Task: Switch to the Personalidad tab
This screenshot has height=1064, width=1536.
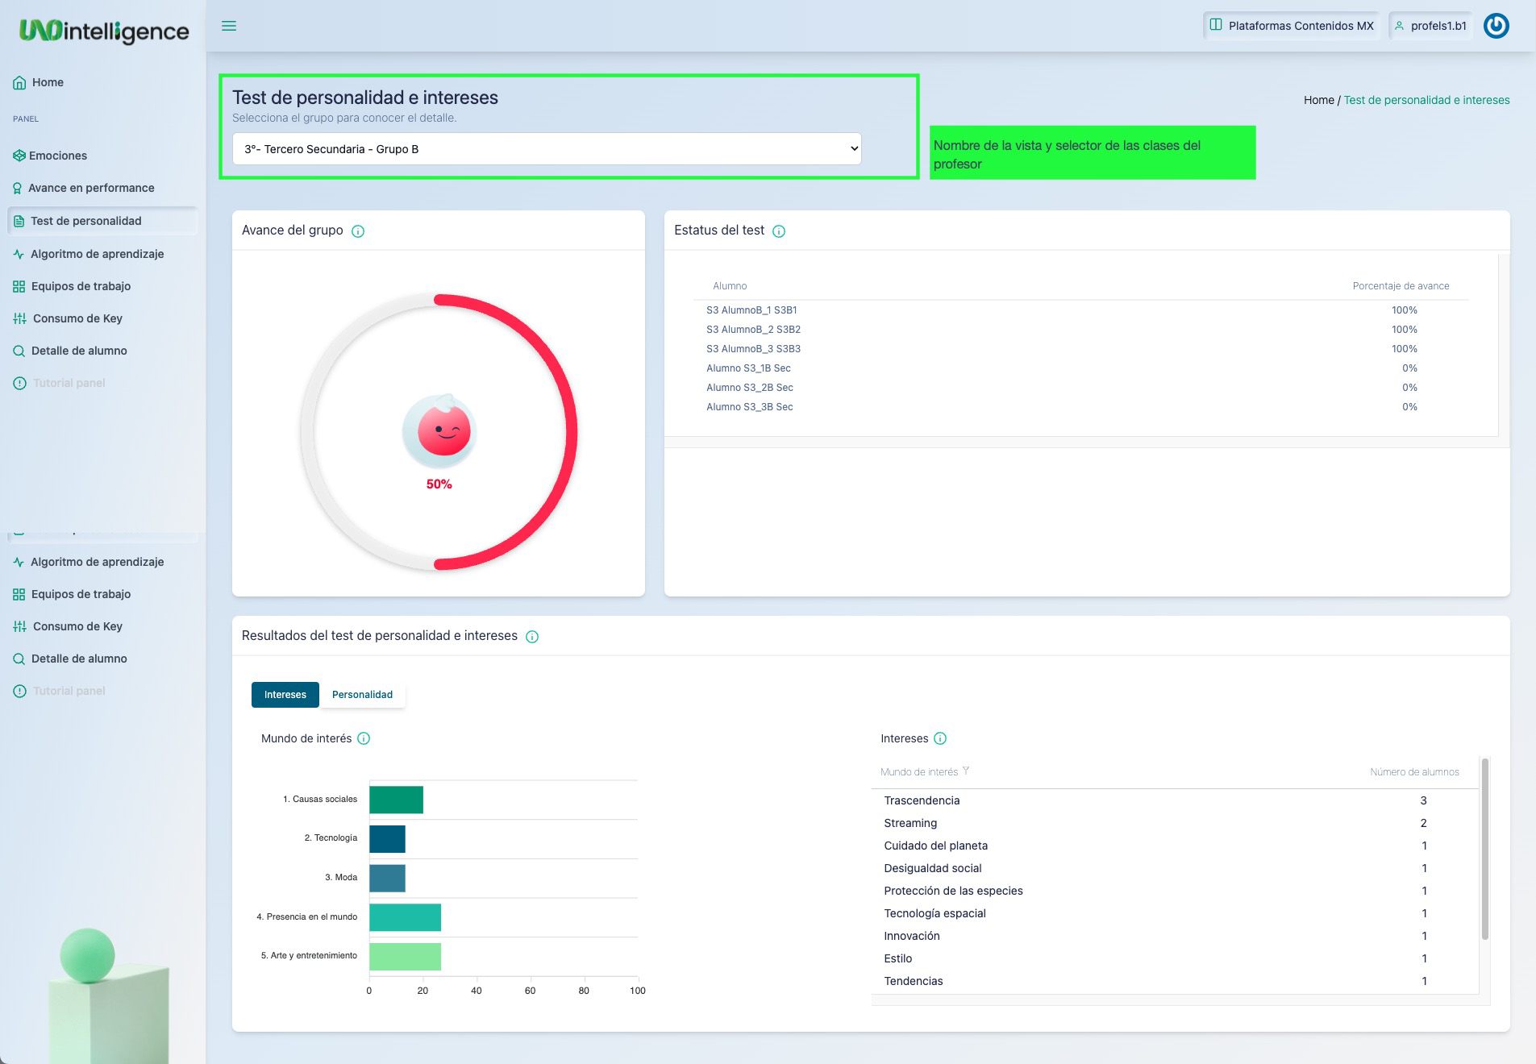Action: tap(362, 695)
